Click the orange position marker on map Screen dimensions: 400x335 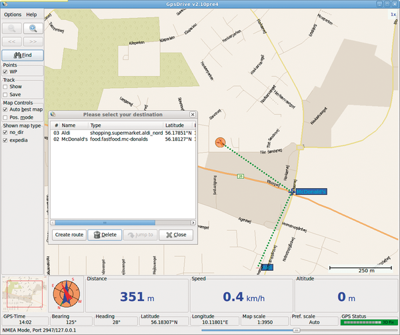(x=221, y=142)
